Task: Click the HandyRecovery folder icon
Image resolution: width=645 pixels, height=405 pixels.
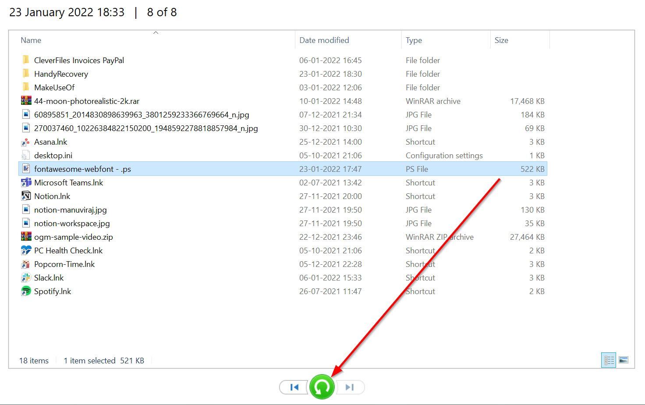Action: (x=26, y=73)
